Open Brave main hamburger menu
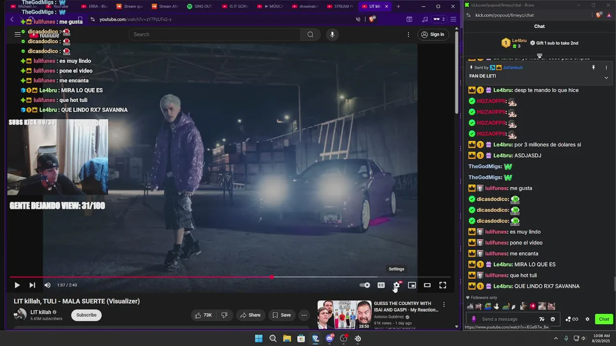This screenshot has width=616, height=346. [x=453, y=19]
